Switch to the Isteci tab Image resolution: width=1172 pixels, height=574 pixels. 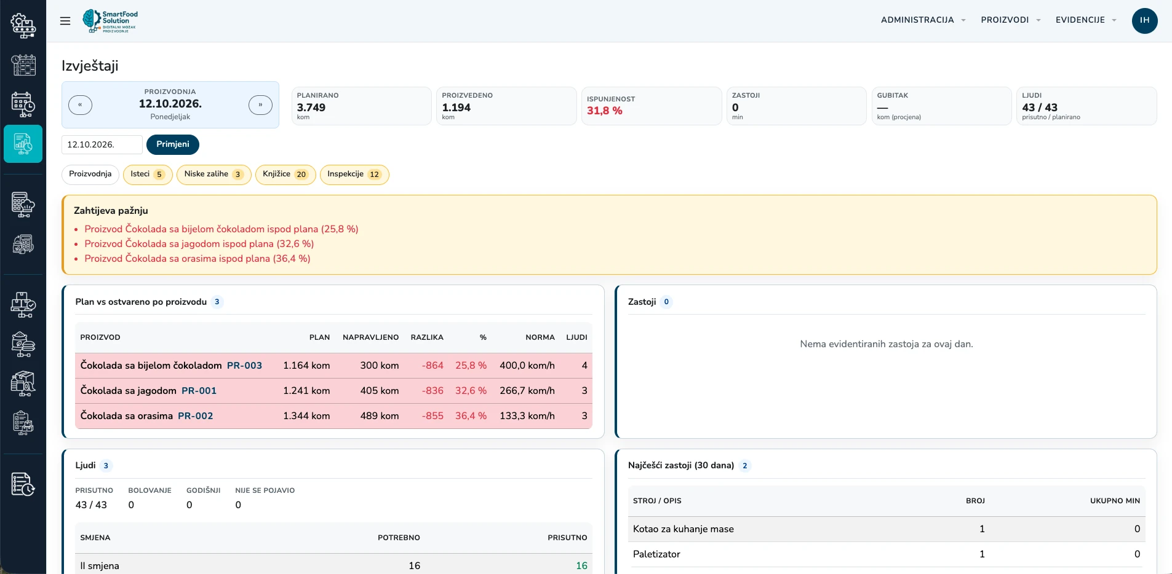click(x=148, y=175)
